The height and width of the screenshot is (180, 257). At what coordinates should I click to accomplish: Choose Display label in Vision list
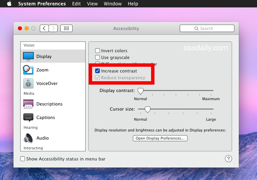tap(44, 57)
